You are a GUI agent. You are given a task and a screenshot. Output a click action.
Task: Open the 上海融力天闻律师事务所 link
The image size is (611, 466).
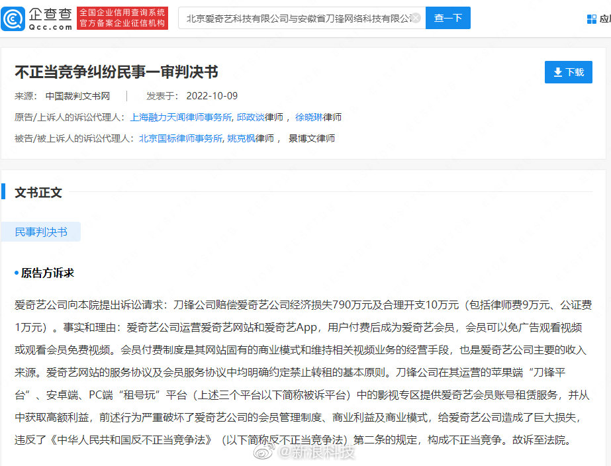tap(181, 117)
